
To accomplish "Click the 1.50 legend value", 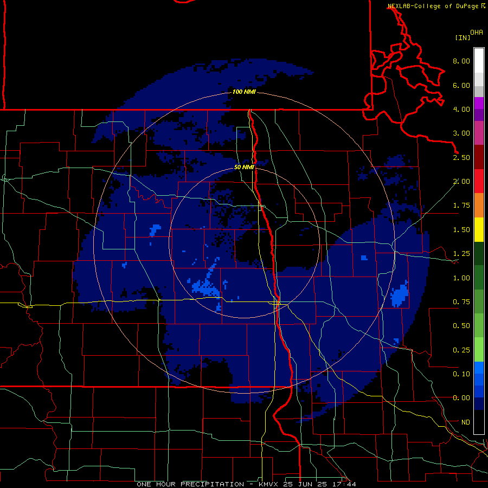I will tap(461, 229).
